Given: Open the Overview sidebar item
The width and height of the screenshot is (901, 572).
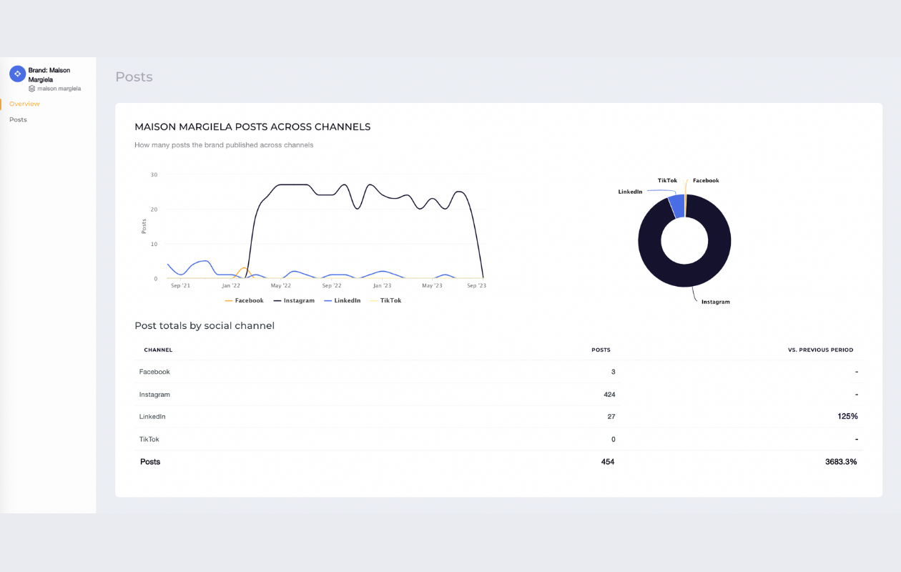Looking at the screenshot, I should pos(24,104).
